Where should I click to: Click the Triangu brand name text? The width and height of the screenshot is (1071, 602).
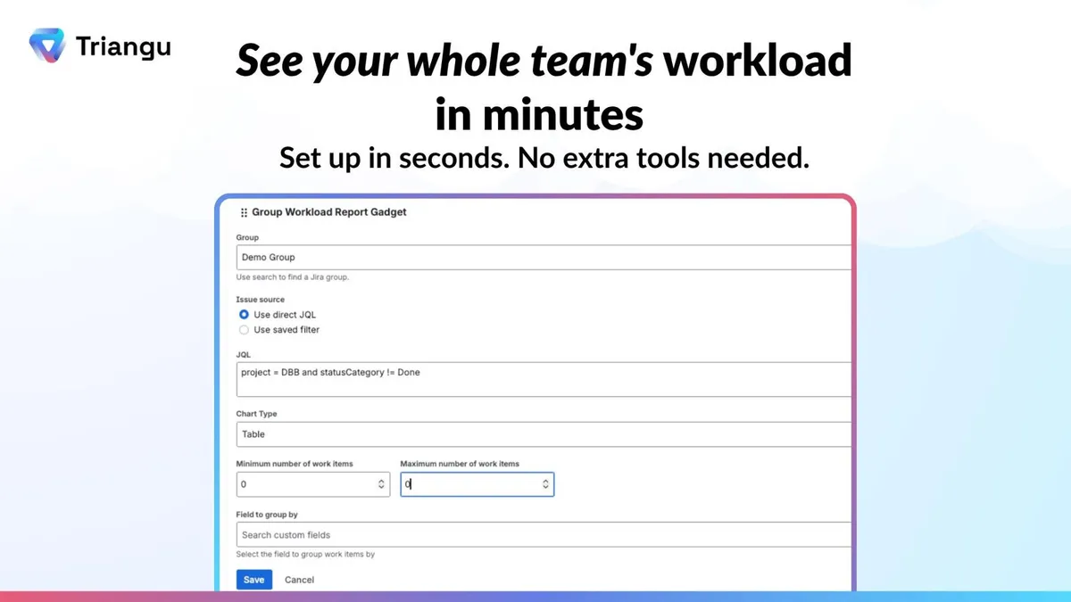point(123,45)
